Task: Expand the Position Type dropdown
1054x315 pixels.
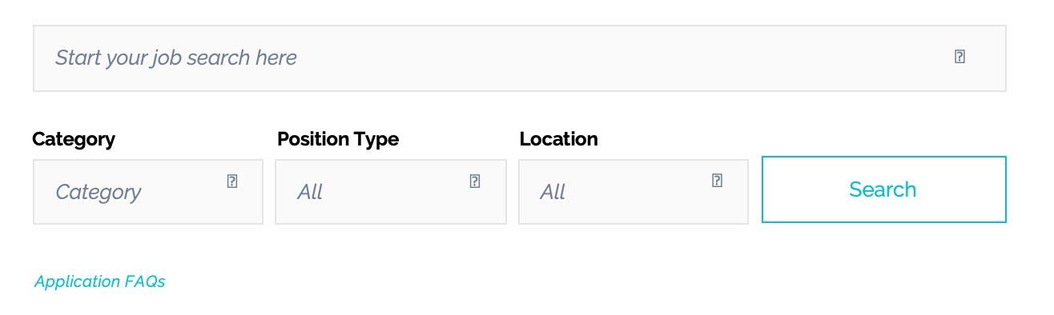Action: pos(391,192)
